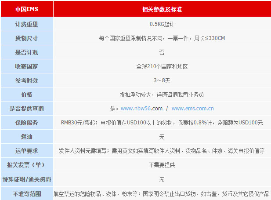The width and height of the screenshot is (271, 200).
Task: Select the 计费重量 row label
Action: pos(27,24)
